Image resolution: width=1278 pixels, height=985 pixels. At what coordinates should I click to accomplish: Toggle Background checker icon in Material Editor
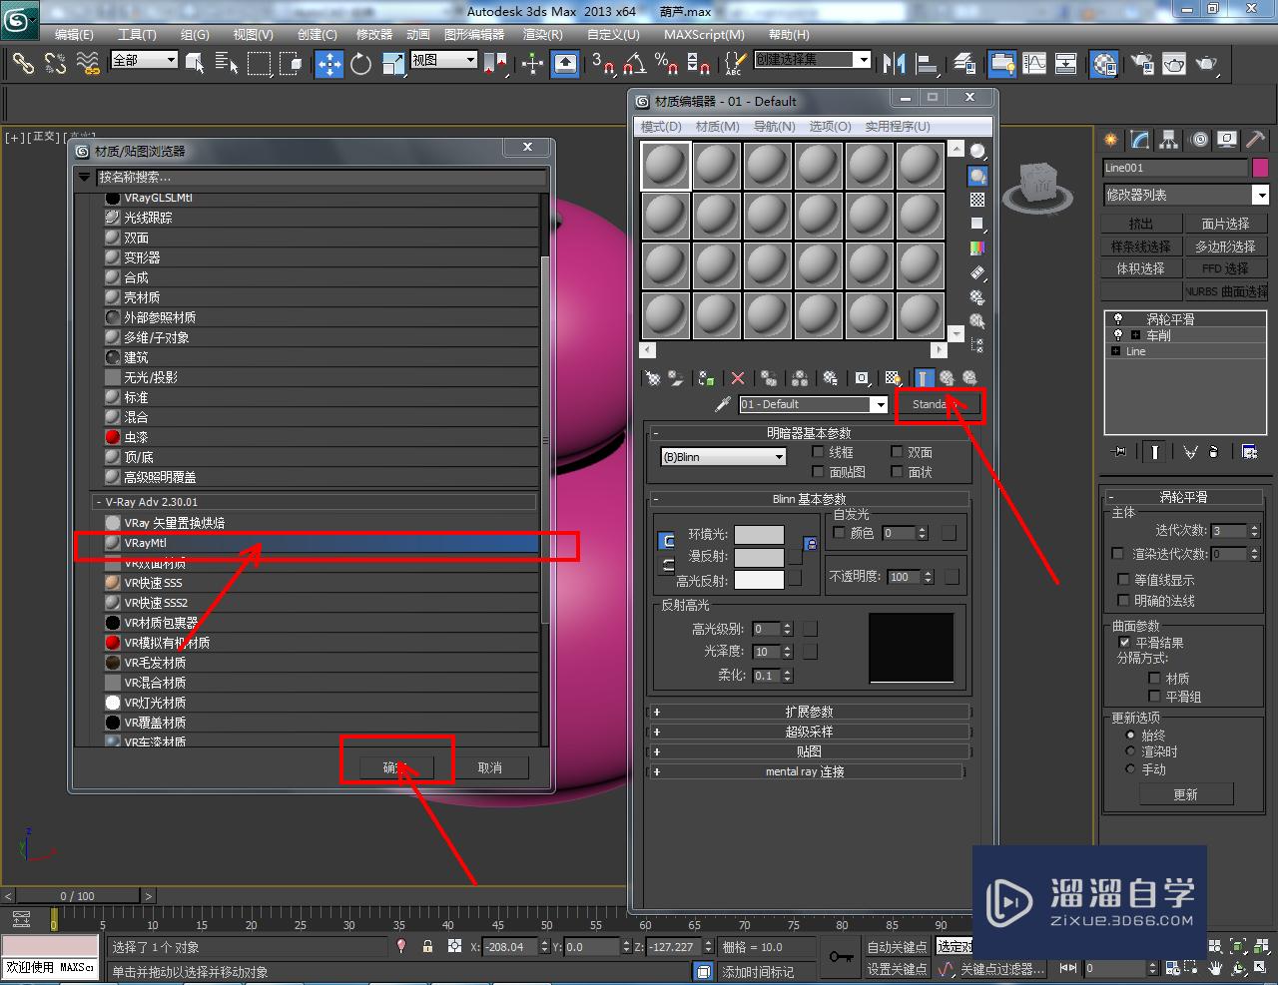click(977, 200)
